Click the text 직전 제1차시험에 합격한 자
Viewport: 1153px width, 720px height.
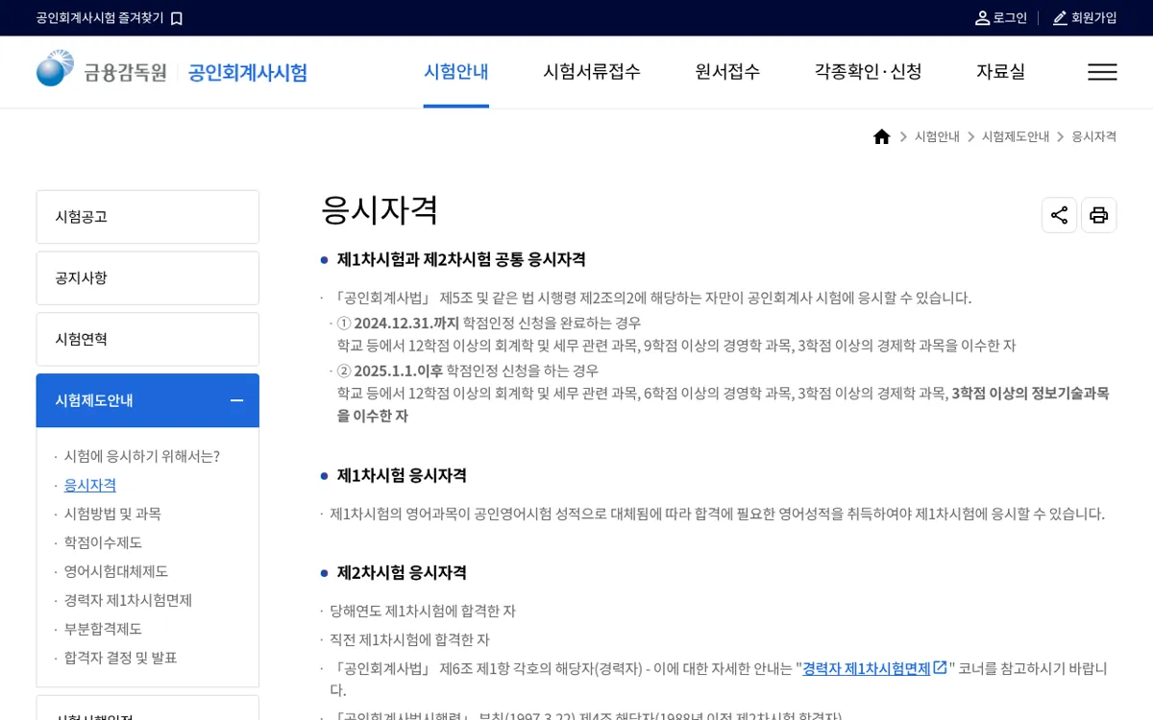[x=410, y=639]
